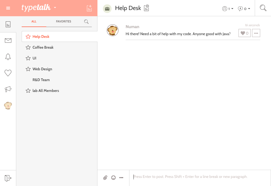The width and height of the screenshot is (271, 186).
Task: Click the Help Desk briefcase topic icon
Action: 107,9
